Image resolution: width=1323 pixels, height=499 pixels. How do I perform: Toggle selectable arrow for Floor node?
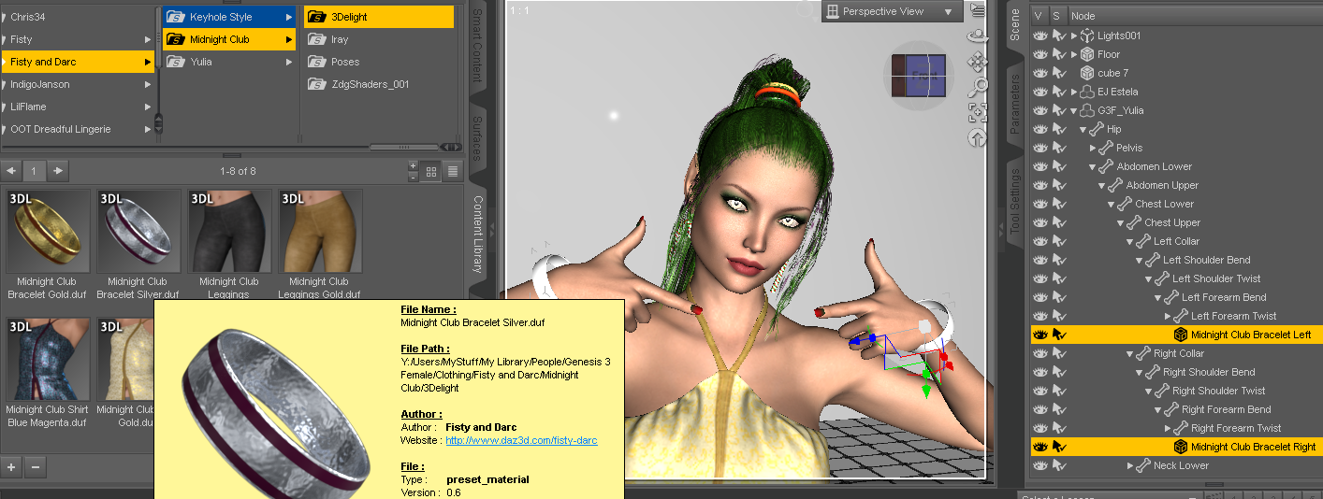(1059, 54)
